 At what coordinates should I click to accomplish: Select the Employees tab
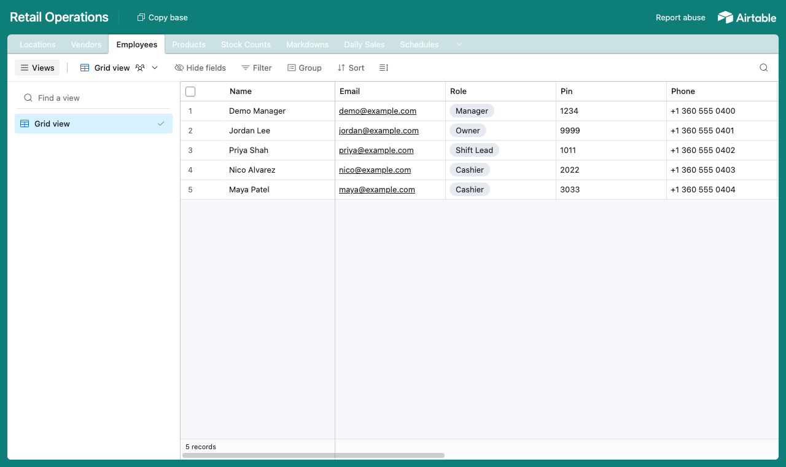[137, 44]
